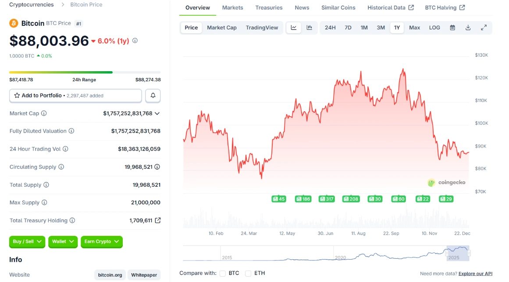
Task: Enable the BTC compare checkbox
Action: [223, 273]
